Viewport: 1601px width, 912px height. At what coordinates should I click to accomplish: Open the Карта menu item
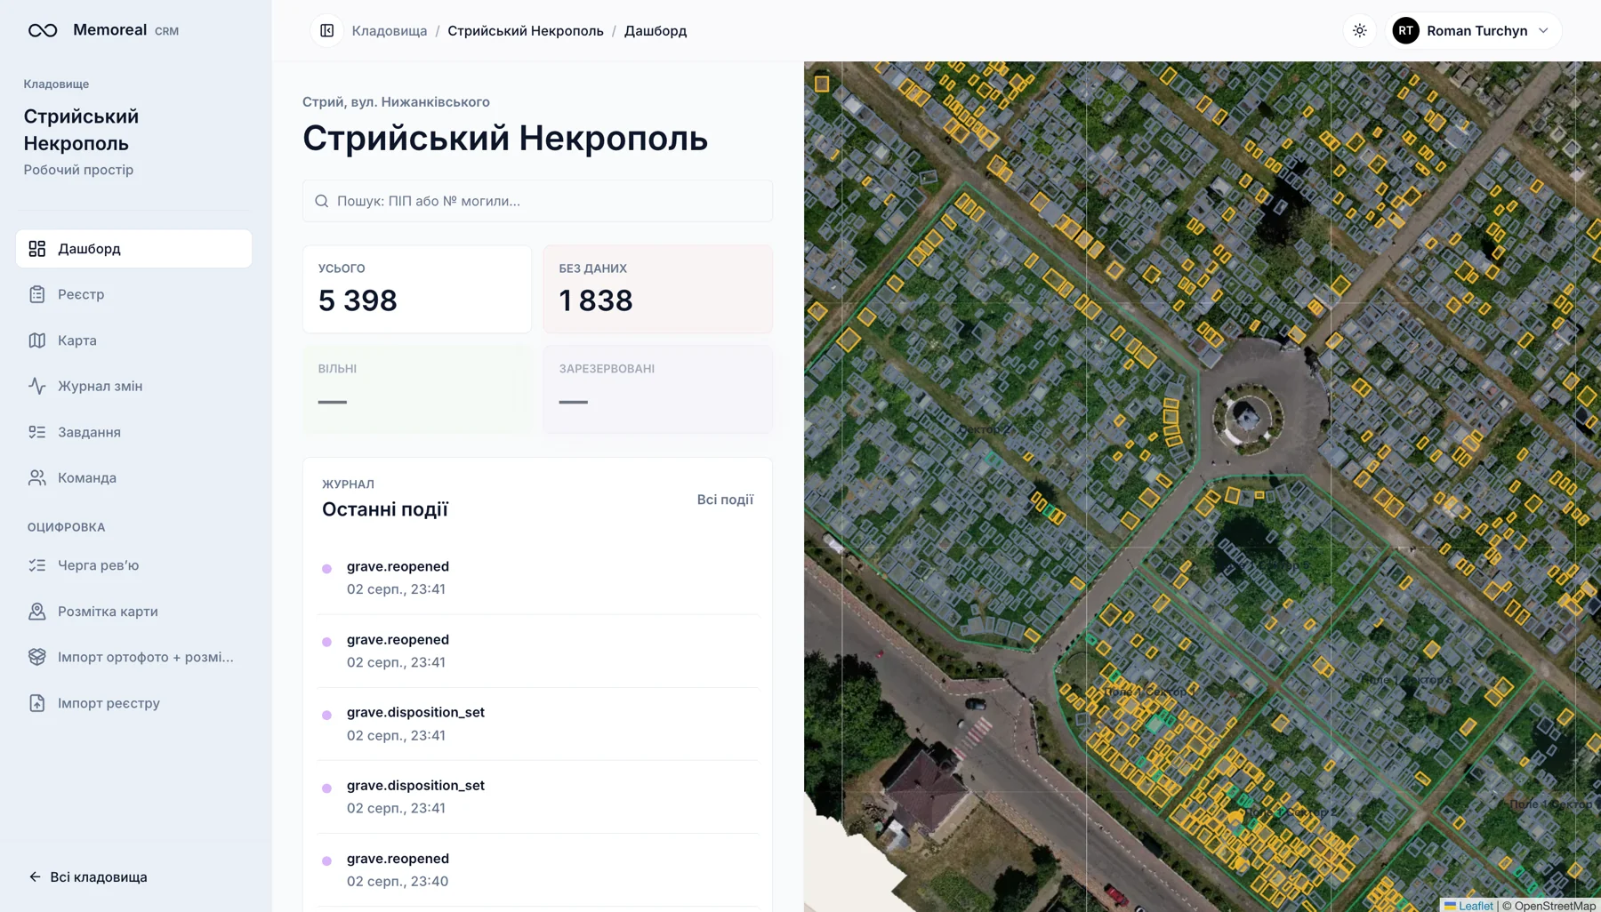tap(133, 340)
